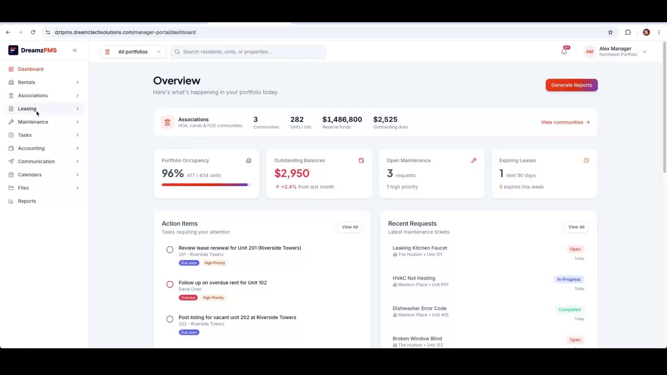667x375 pixels.
Task: Open Chrome three-dot menu
Action: 659,32
